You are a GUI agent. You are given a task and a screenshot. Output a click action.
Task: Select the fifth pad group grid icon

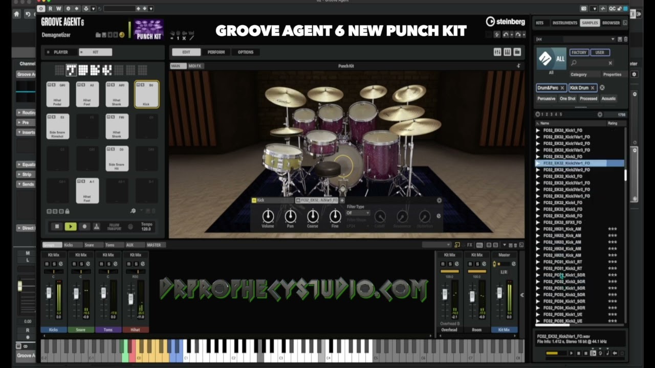pos(107,70)
